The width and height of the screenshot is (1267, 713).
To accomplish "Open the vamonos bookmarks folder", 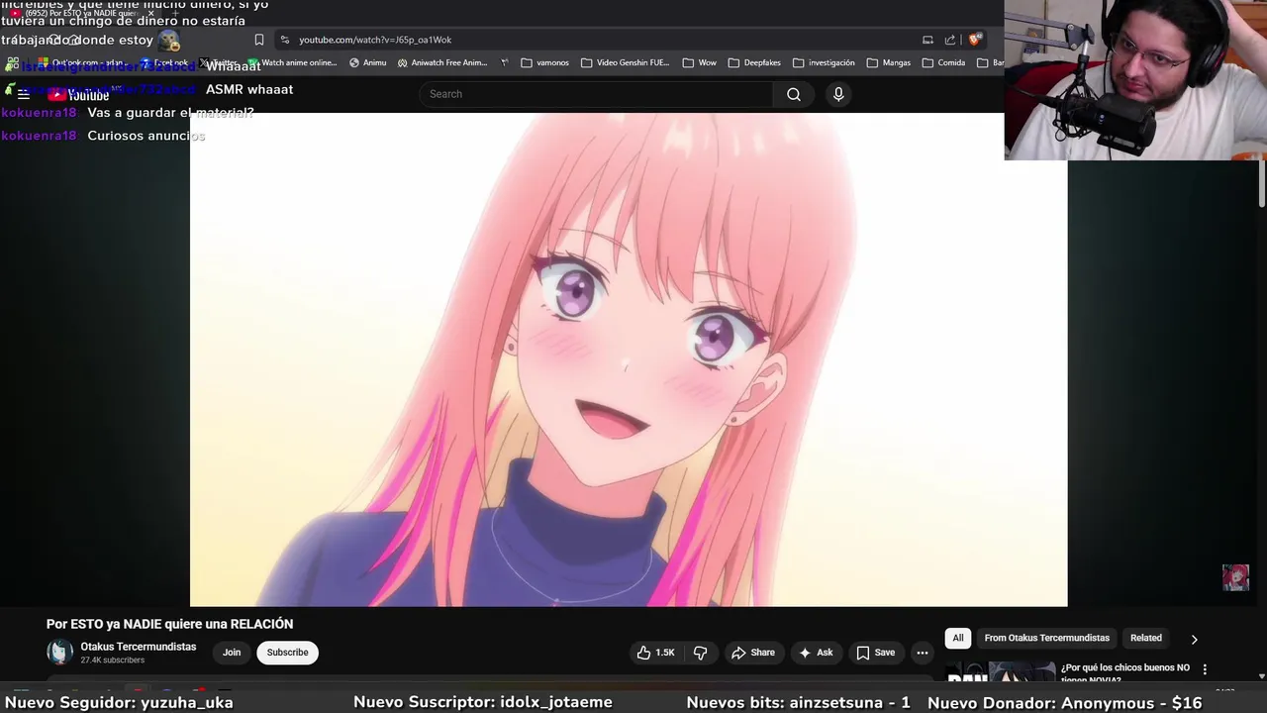I will click(x=545, y=62).
